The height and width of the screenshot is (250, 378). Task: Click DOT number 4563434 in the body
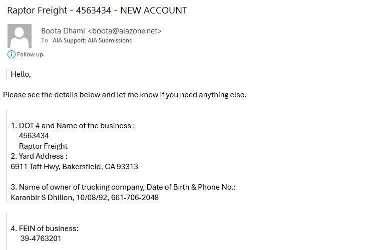click(x=34, y=136)
